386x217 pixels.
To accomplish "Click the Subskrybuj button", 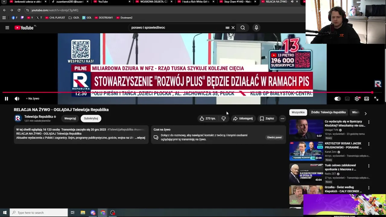I will pos(91,118).
